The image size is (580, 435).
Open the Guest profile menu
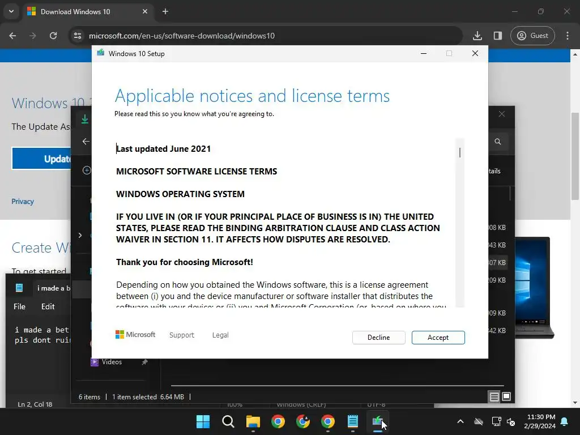pos(532,36)
